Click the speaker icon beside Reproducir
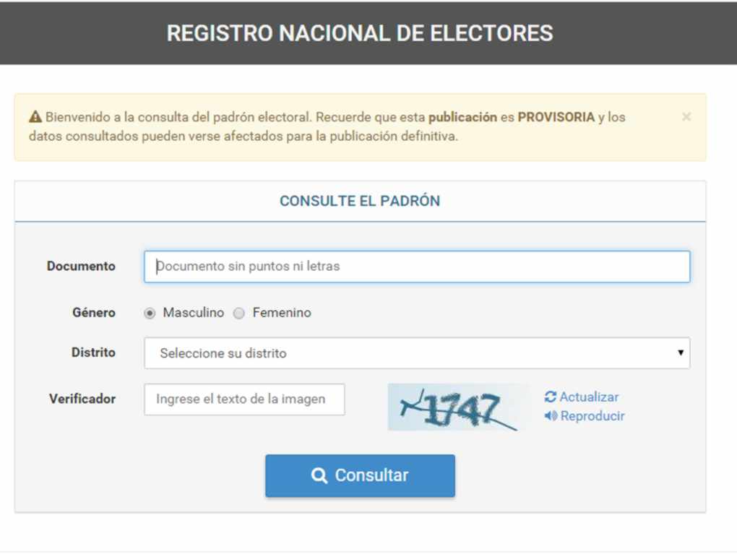 [551, 416]
